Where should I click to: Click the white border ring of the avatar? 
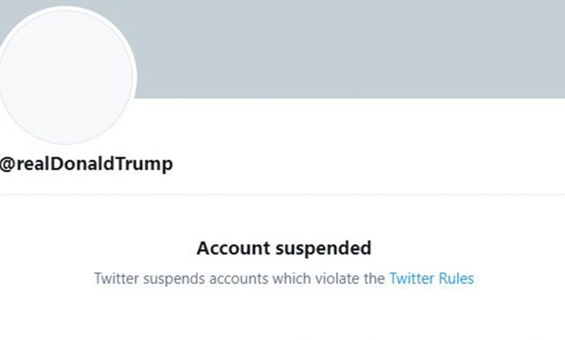coord(135,76)
